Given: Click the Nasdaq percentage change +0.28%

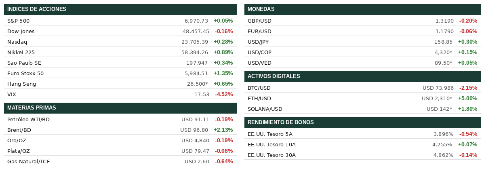Looking at the screenshot, I should pyautogui.click(x=223, y=42).
